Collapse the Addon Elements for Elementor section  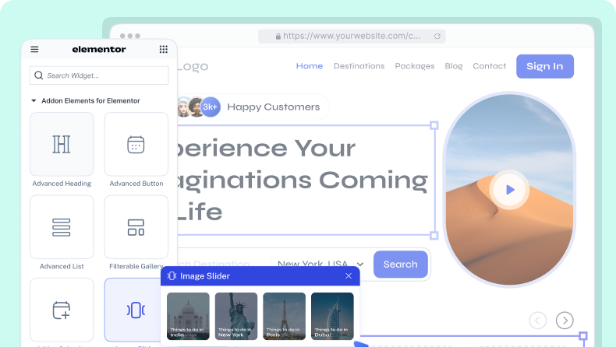pos(34,101)
